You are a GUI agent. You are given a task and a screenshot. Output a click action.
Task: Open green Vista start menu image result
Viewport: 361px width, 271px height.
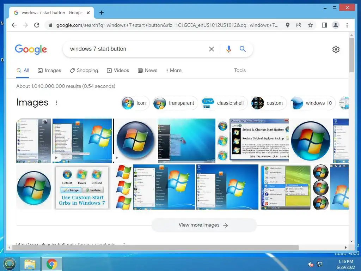[286, 187]
